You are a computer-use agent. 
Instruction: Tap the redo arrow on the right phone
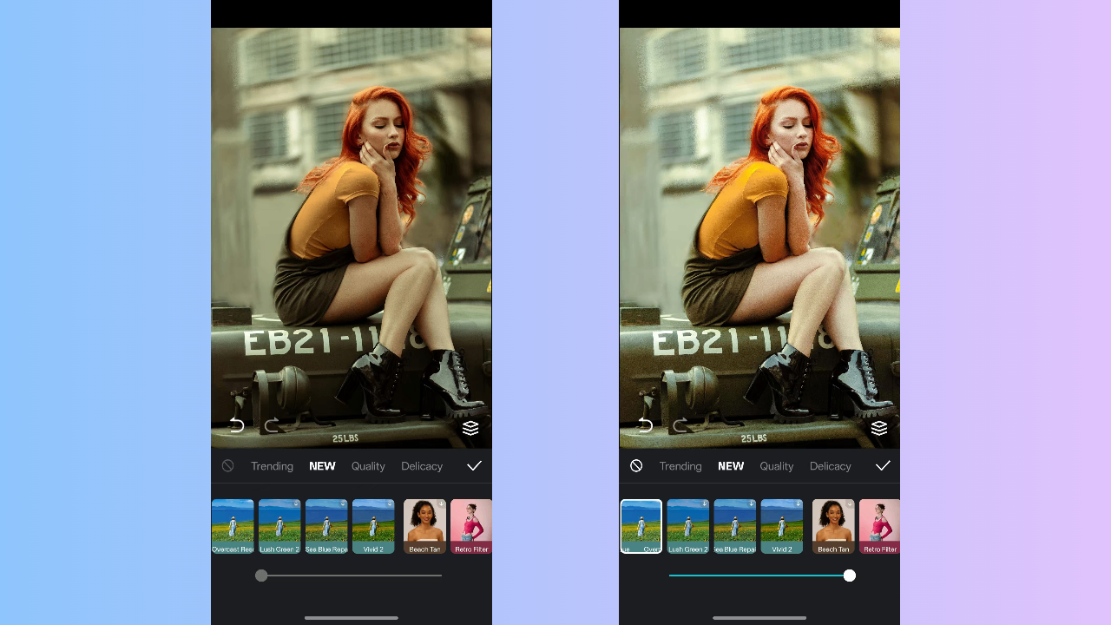click(x=680, y=424)
